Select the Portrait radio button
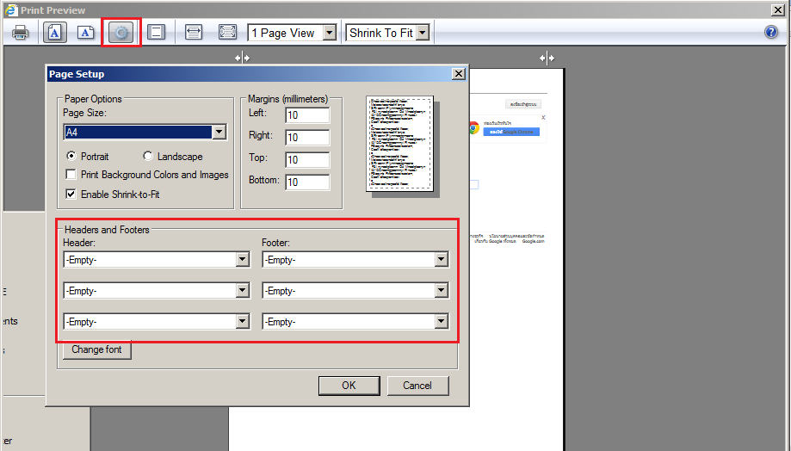791x451 pixels. click(71, 156)
